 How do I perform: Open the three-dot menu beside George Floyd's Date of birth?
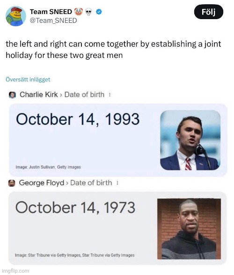[117, 183]
